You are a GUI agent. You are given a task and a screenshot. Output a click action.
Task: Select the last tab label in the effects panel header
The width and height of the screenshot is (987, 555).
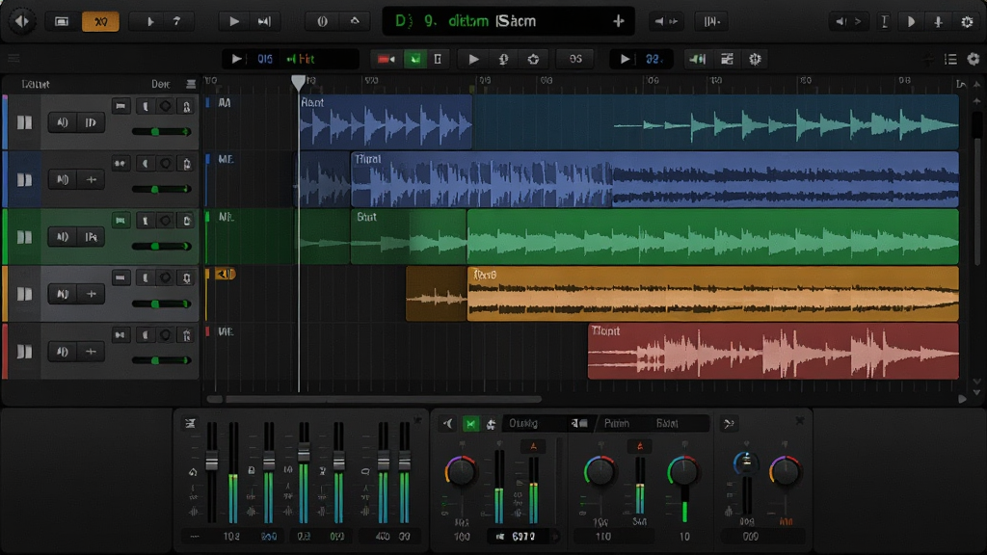667,424
